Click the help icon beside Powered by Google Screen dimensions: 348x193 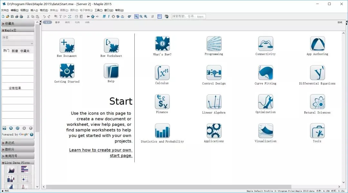pyautogui.click(x=32, y=135)
